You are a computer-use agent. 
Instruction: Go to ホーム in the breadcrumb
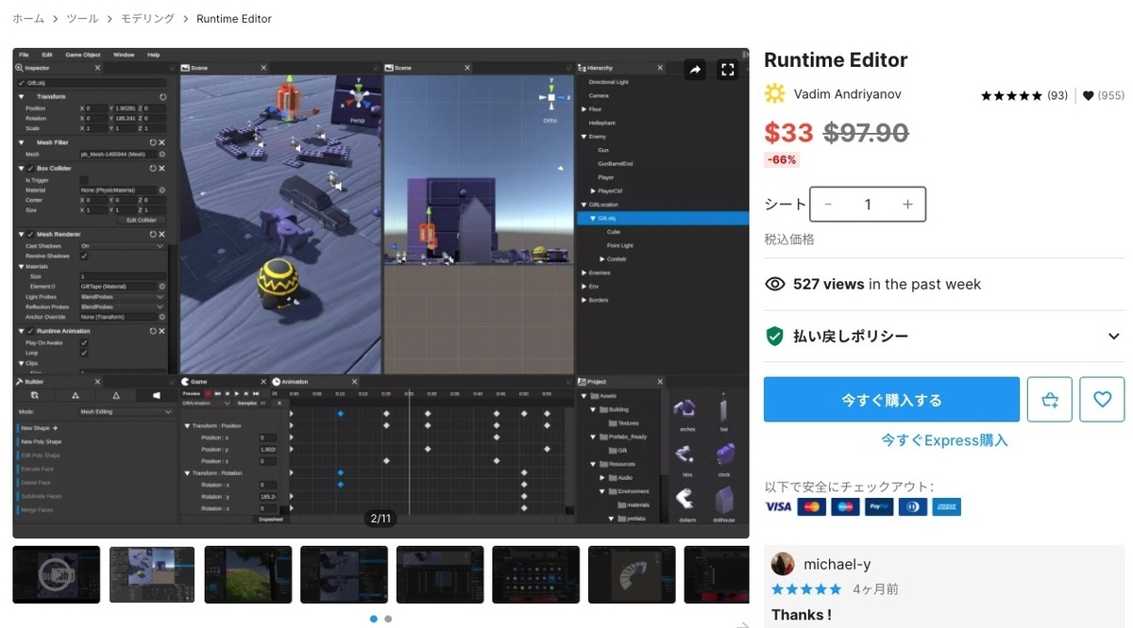(x=28, y=19)
